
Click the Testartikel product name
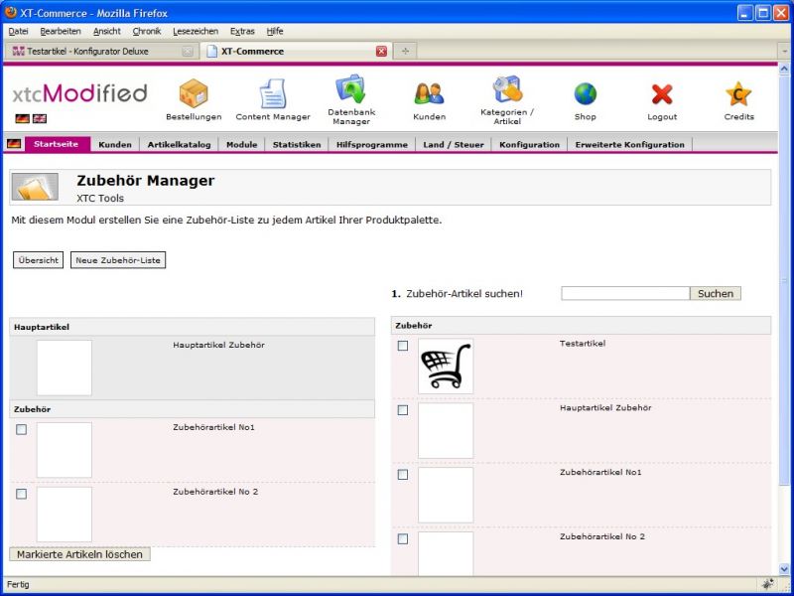coord(583,343)
